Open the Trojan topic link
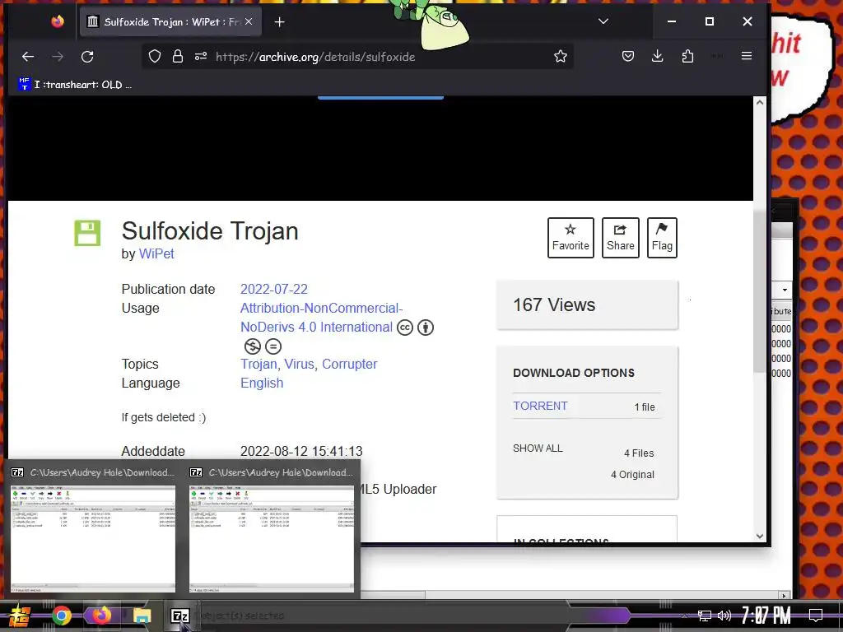The height and width of the screenshot is (632, 843). click(258, 364)
